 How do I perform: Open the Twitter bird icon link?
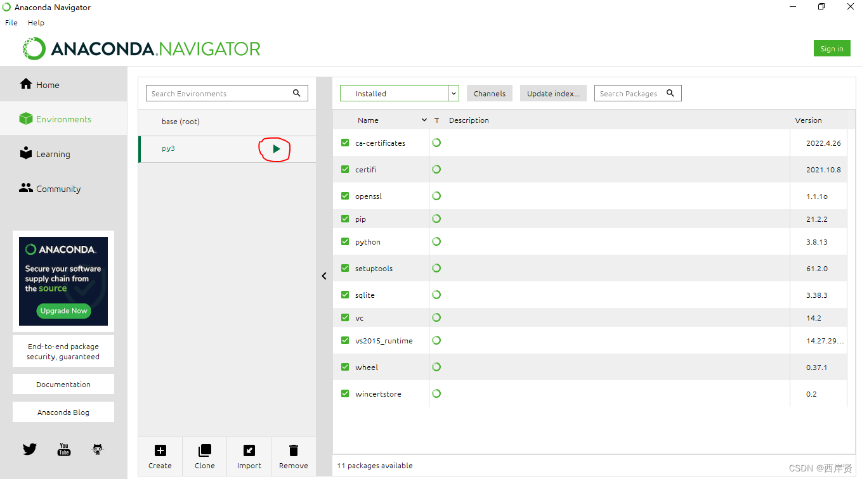(x=30, y=449)
